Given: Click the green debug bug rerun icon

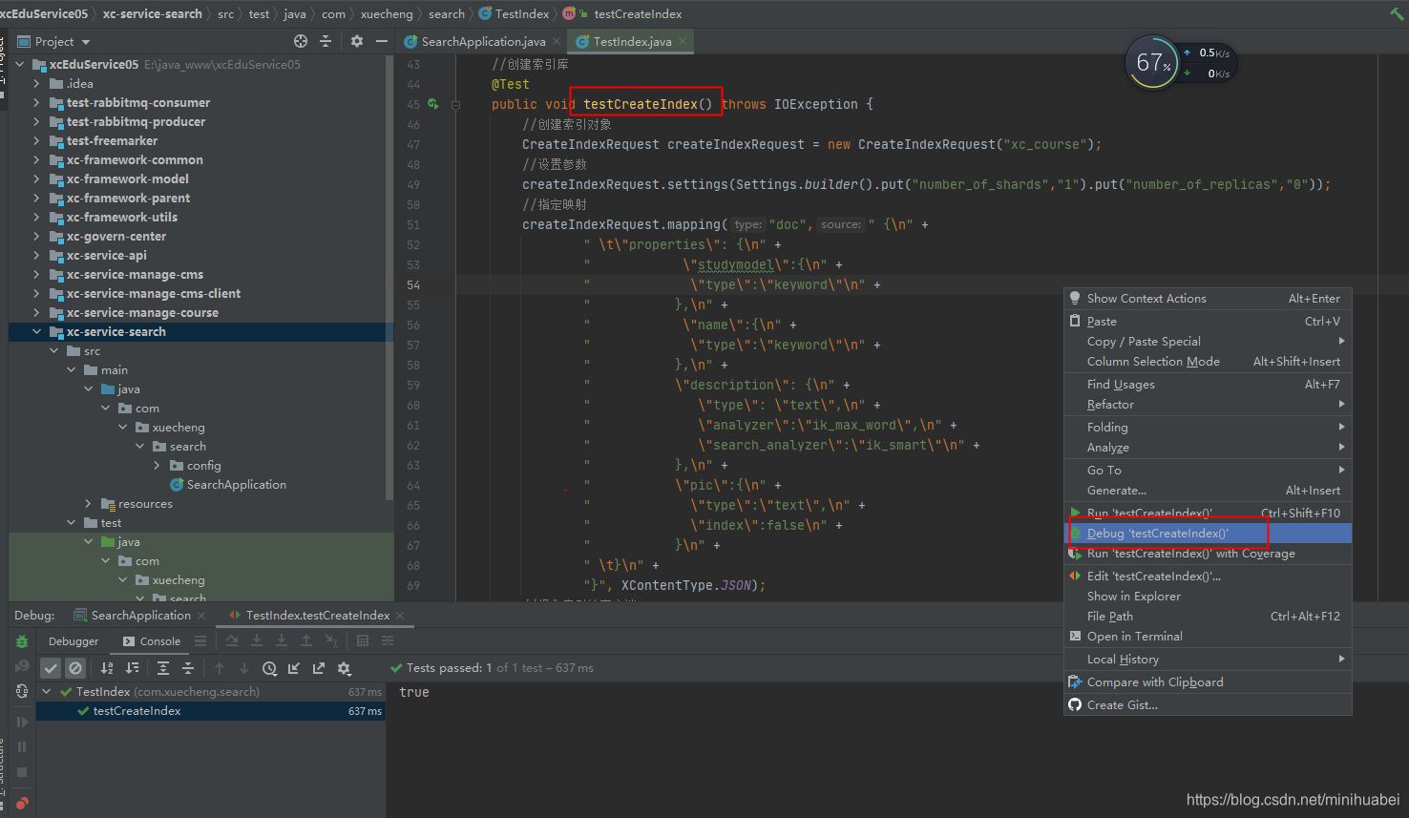Looking at the screenshot, I should pyautogui.click(x=22, y=641).
